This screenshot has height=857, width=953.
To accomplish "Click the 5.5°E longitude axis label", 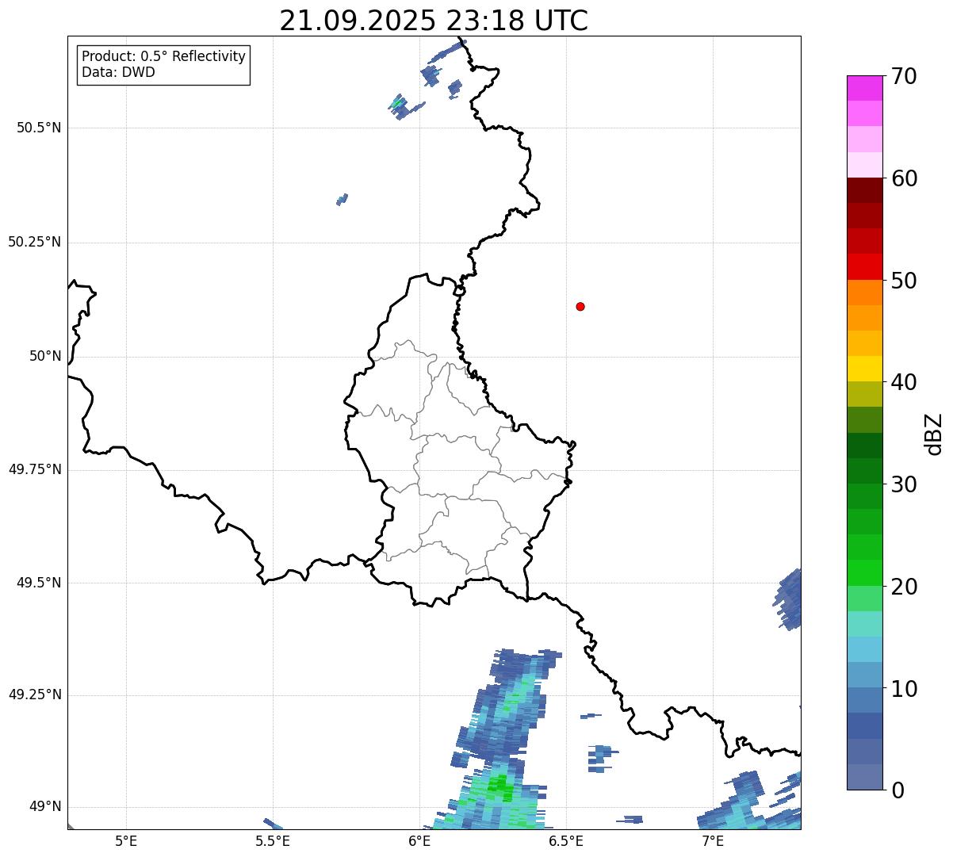I will click(273, 840).
